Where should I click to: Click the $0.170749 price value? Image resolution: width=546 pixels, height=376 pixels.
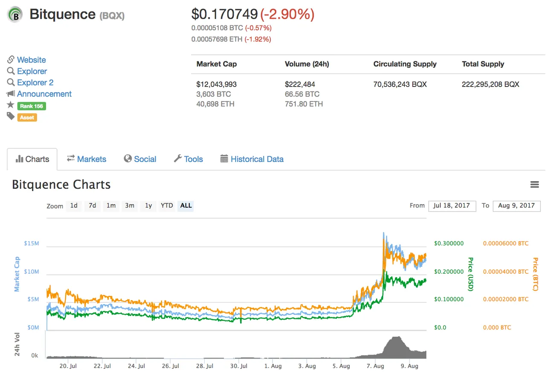click(x=224, y=14)
